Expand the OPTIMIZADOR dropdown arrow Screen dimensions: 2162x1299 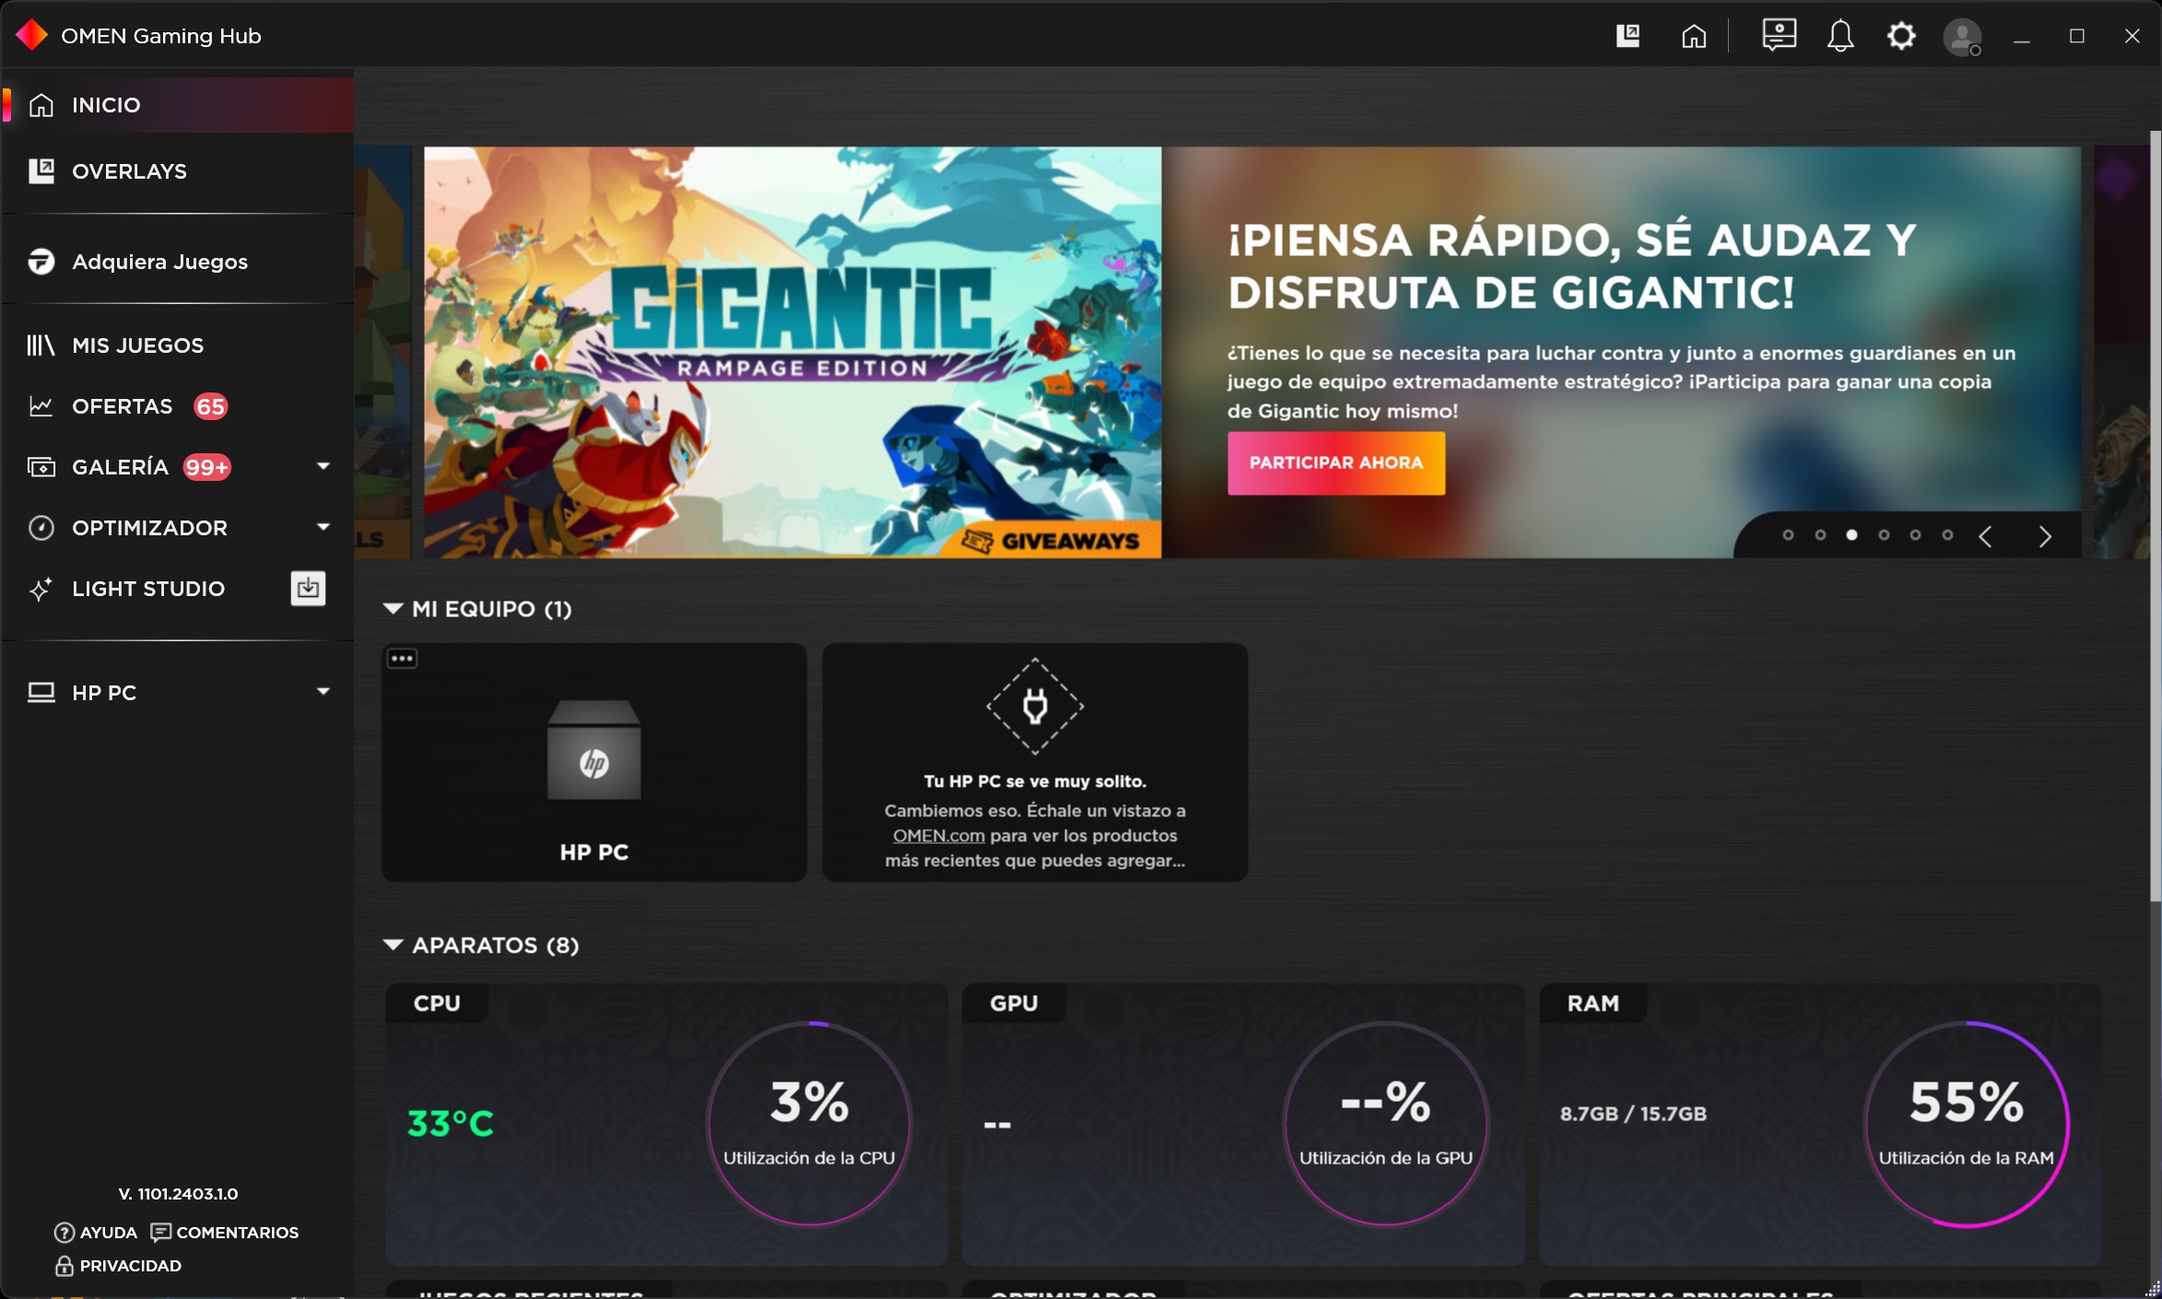323,527
